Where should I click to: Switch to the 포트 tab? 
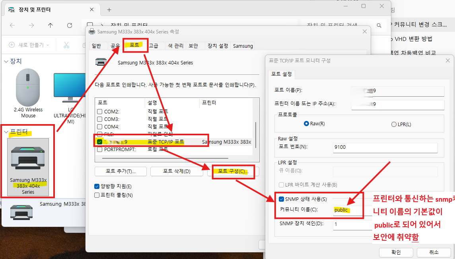(x=134, y=45)
